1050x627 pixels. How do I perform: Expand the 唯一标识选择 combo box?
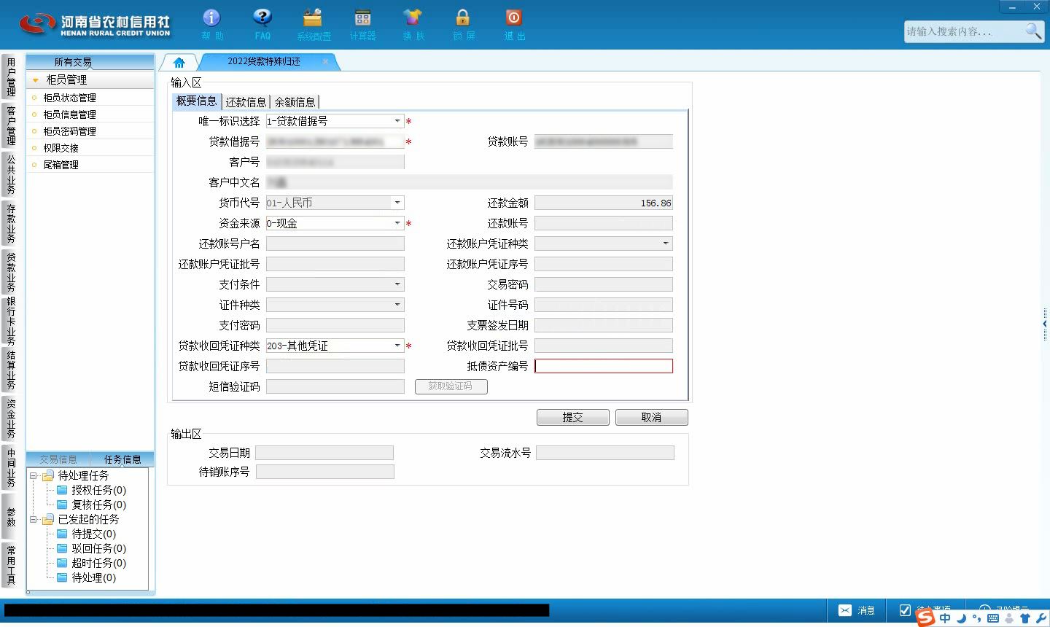coord(397,121)
